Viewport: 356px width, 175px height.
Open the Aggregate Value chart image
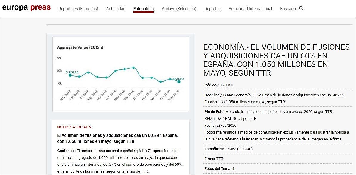[121, 74]
